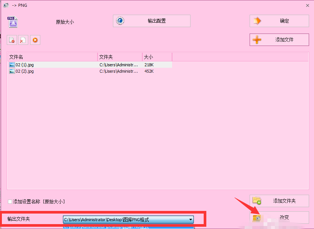Select file row 02 (2).jpg
314x229 pixels.
click(x=90, y=71)
